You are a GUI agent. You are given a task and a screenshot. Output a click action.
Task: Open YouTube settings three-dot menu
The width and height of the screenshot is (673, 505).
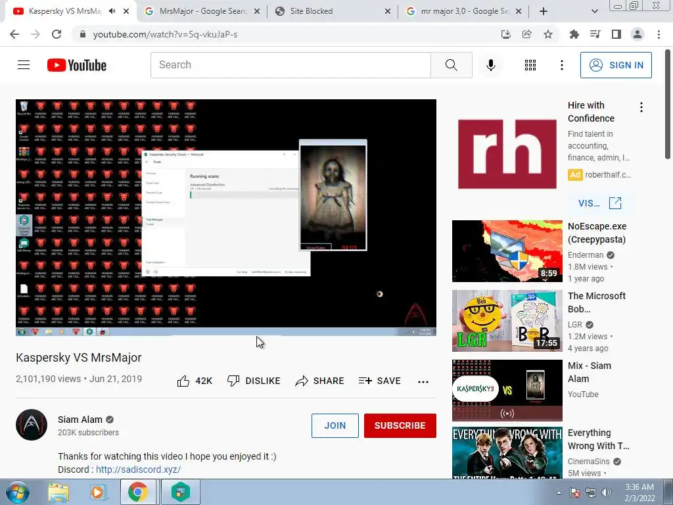coord(561,65)
